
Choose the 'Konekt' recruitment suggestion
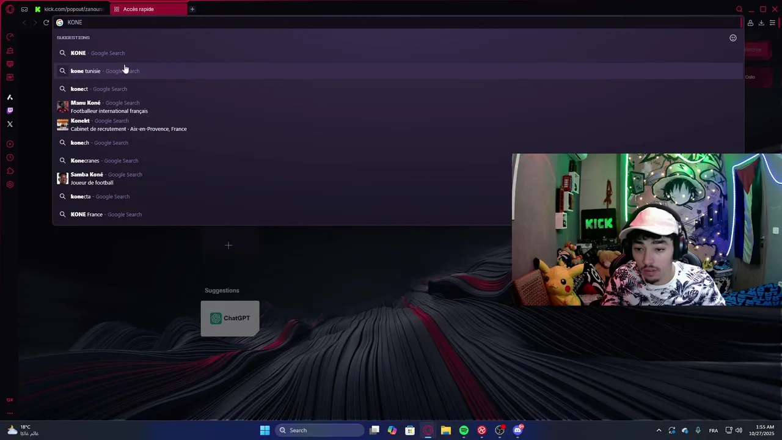point(398,125)
